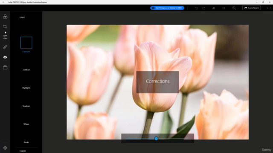Open the Save/Share button
Viewport: 273px width, 153px height.
251,8
